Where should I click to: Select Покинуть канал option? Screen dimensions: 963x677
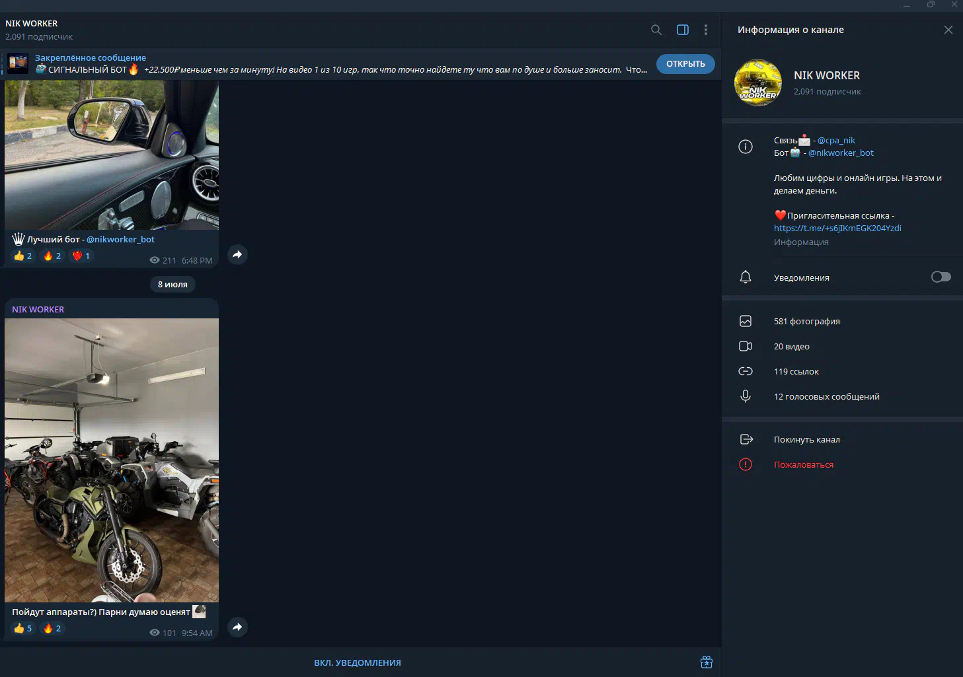tap(807, 439)
